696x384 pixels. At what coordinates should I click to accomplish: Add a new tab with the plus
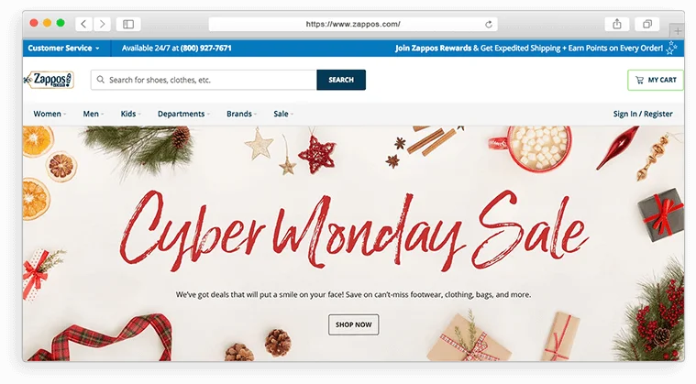(x=678, y=31)
